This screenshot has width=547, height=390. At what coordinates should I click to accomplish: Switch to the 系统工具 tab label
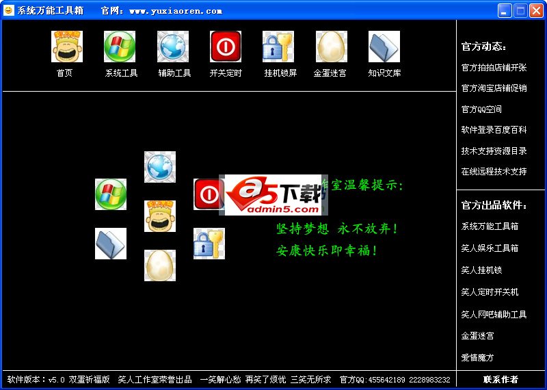tap(122, 73)
